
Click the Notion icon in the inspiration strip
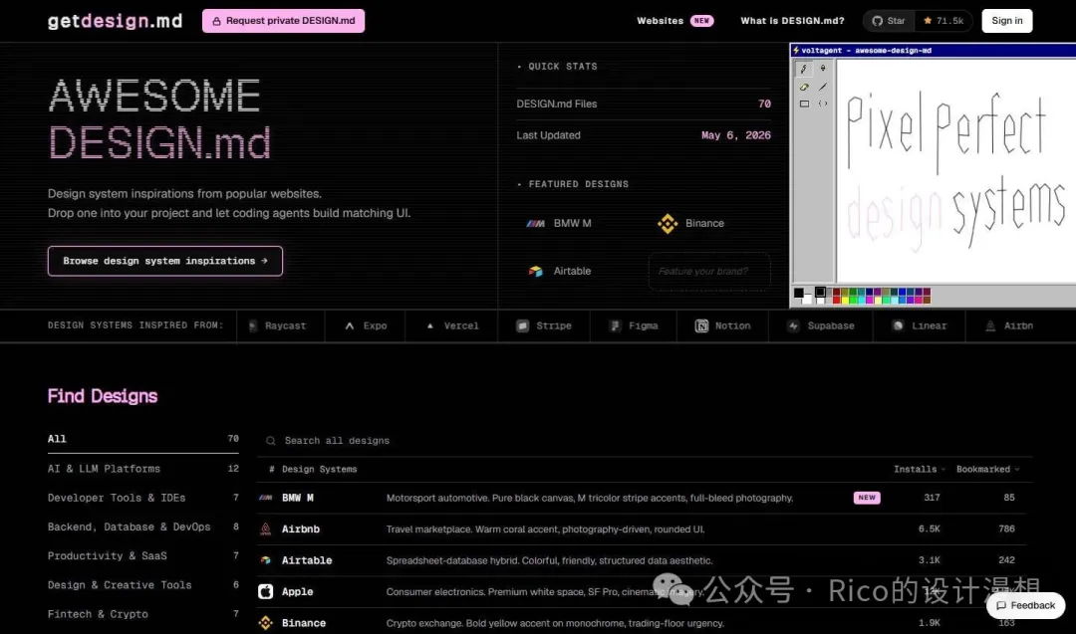701,326
